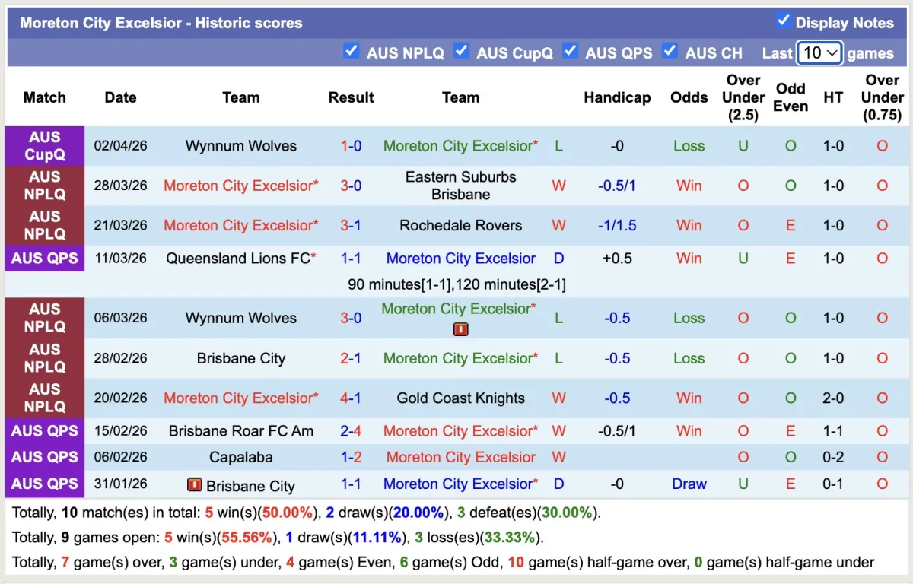The height and width of the screenshot is (584, 913).
Task: Open the Last 10 games dropdown
Action: point(819,52)
